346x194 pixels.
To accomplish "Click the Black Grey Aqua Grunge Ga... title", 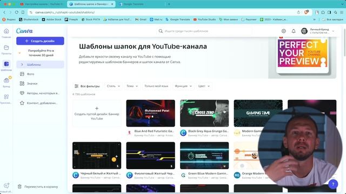I will 208,131.
